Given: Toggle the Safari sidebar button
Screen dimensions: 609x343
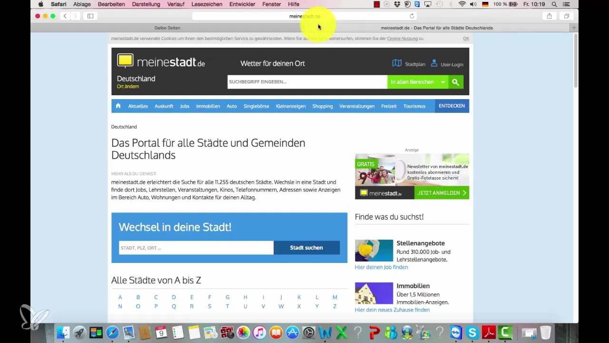Looking at the screenshot, I should (90, 16).
